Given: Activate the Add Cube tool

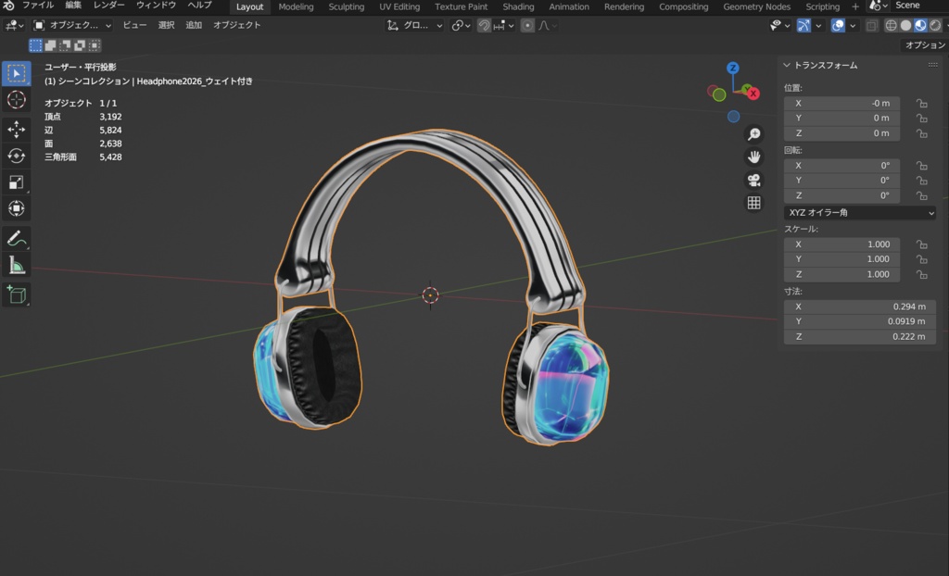Looking at the screenshot, I should [17, 294].
